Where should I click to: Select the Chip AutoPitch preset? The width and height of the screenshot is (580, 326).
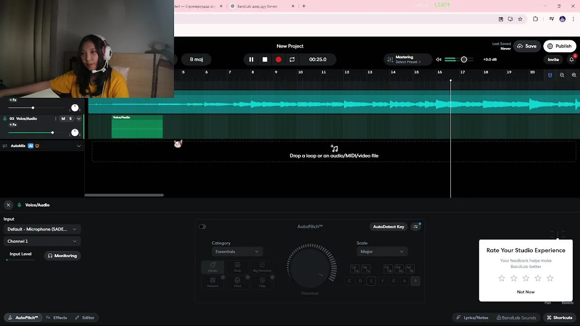coord(262,283)
